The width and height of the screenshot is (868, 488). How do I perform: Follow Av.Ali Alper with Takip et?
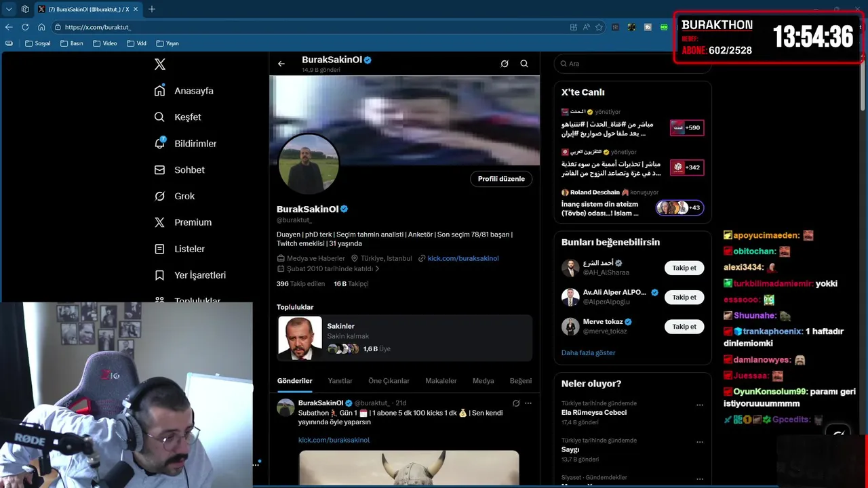pos(684,297)
